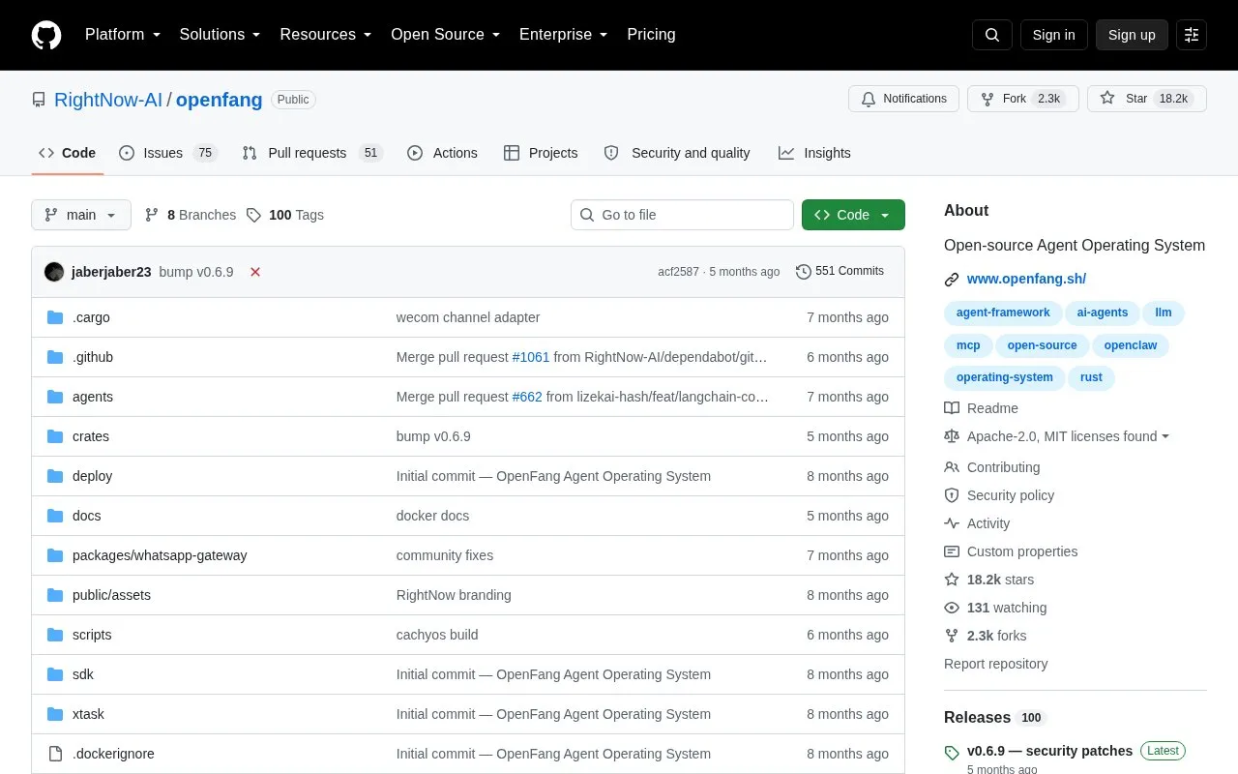Click the eye icon beside 131 watching

point(952,608)
